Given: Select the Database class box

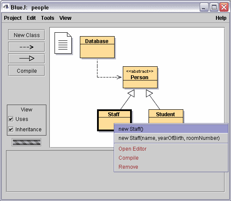Looking at the screenshot, I should [97, 47].
